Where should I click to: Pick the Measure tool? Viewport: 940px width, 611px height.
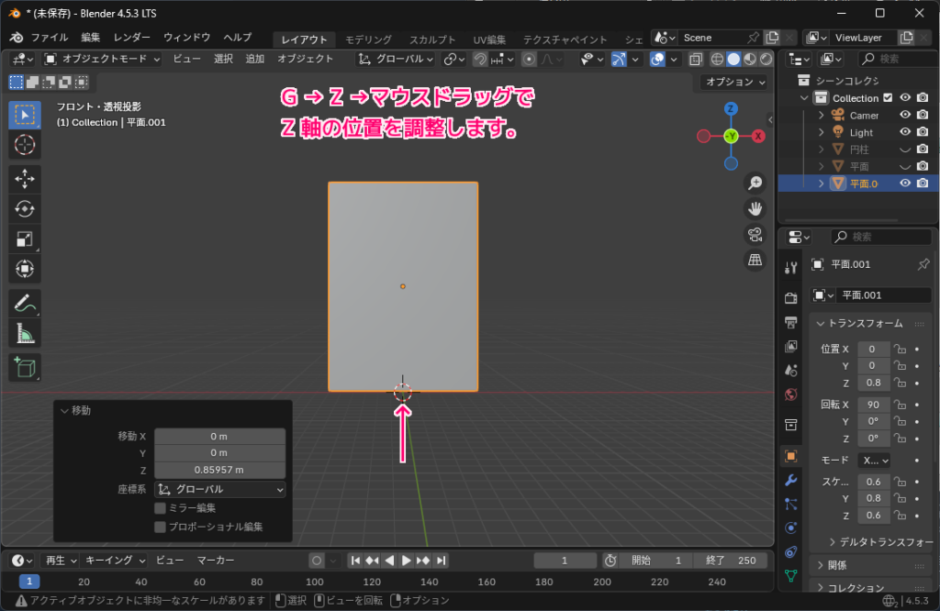pyautogui.click(x=25, y=332)
